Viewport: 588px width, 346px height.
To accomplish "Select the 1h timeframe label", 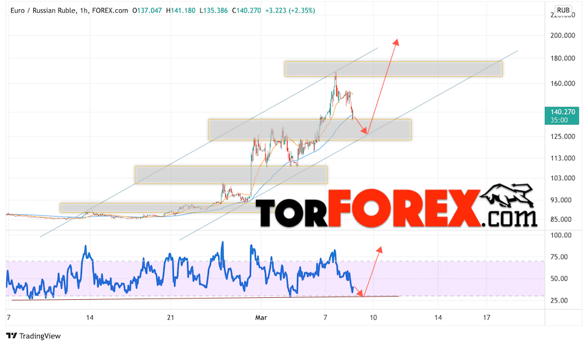I will (83, 10).
